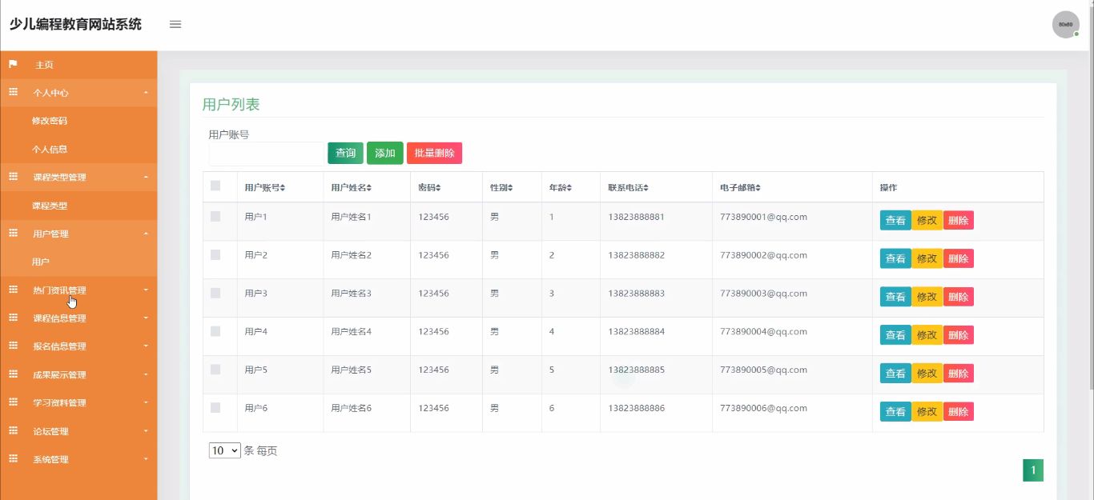Check the select-all header checkbox
The height and width of the screenshot is (500, 1094).
click(x=215, y=186)
